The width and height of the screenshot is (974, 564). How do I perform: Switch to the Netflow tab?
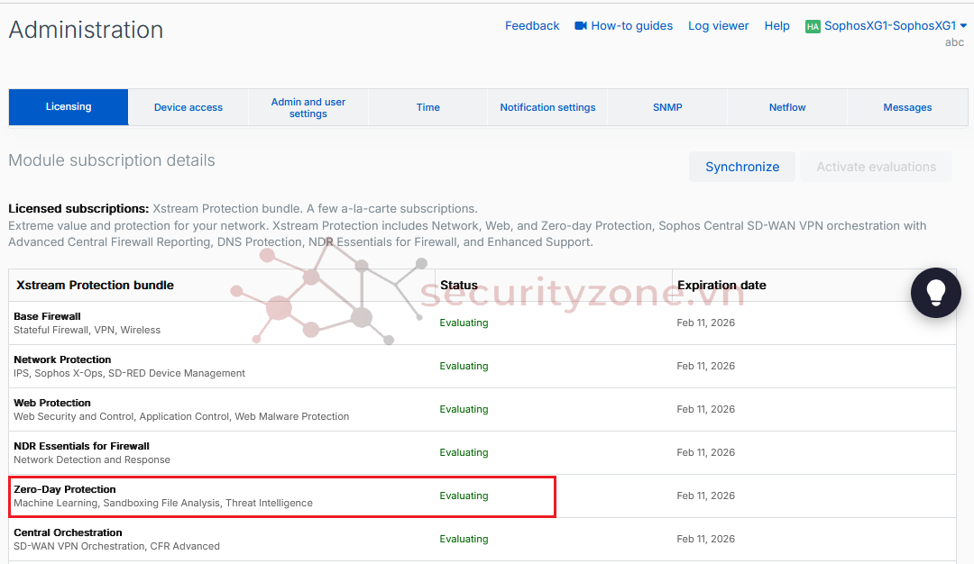(787, 107)
